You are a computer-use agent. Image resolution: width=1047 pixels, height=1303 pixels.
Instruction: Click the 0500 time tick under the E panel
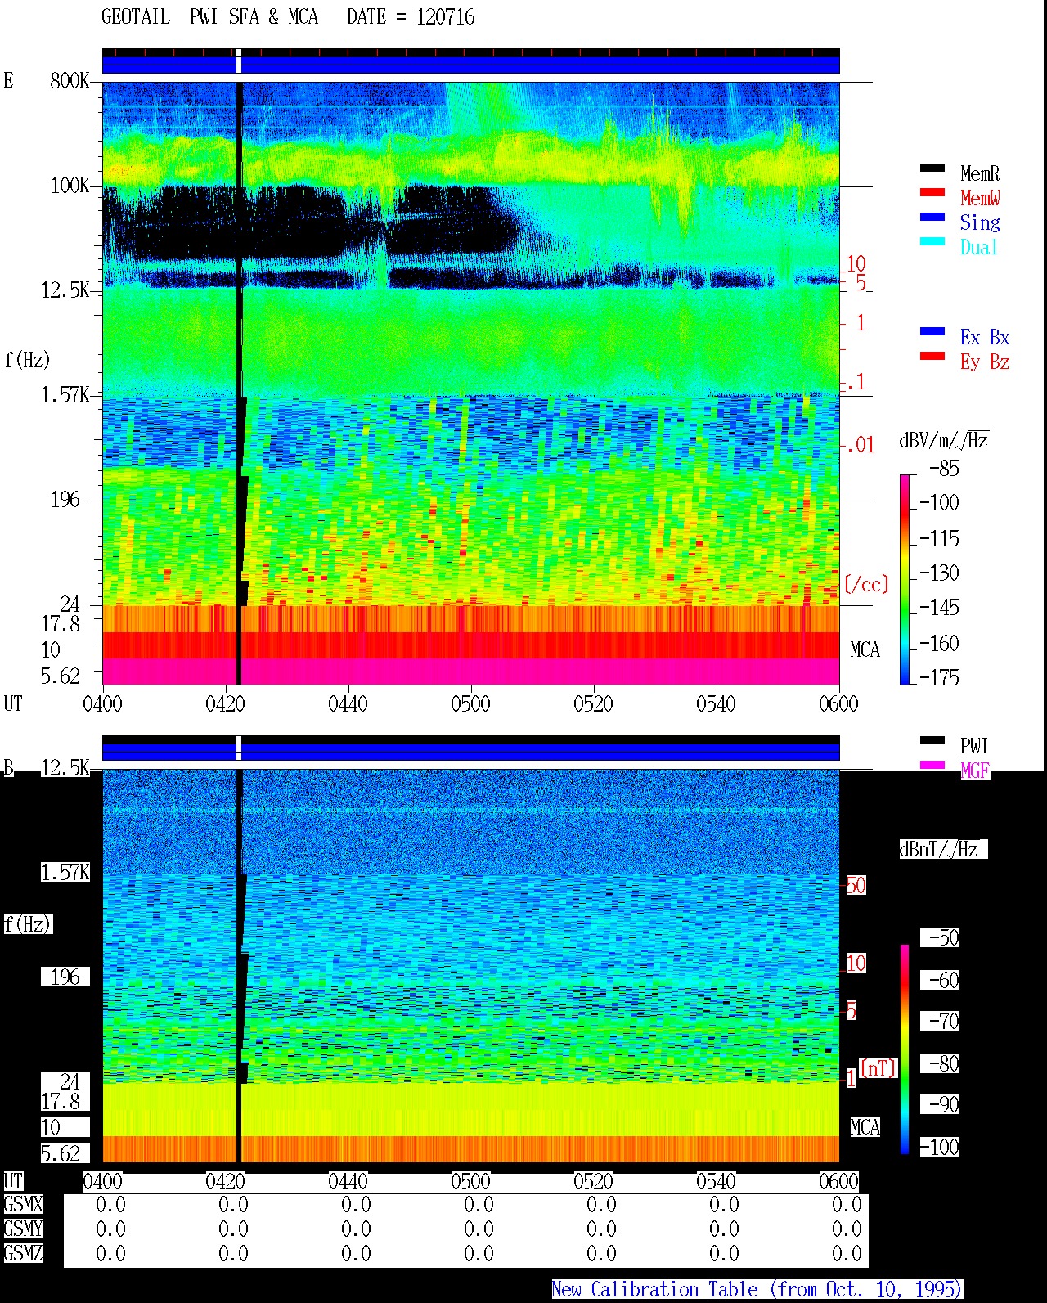point(470,704)
